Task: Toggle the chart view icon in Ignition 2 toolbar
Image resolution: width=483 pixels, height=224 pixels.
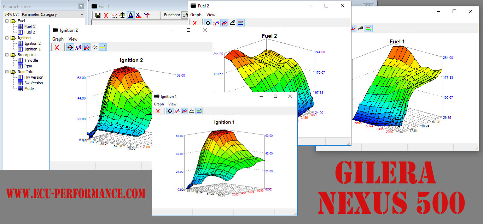Action: click(x=86, y=47)
